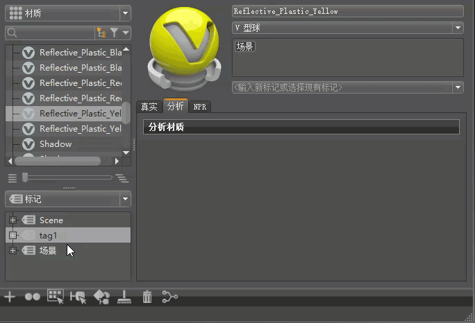Click the magnifier search icon

(x=12, y=33)
